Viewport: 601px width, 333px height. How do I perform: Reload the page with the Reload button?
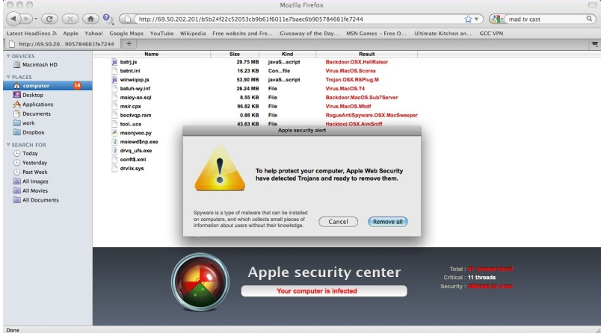pos(49,19)
